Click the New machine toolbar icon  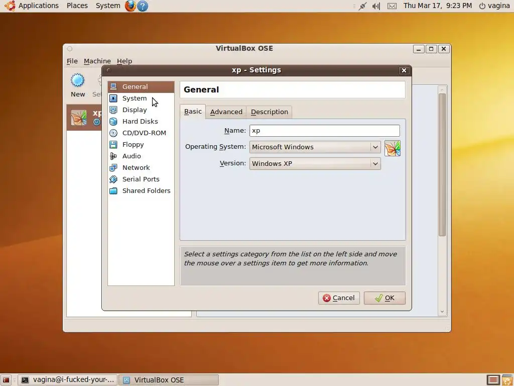(78, 80)
